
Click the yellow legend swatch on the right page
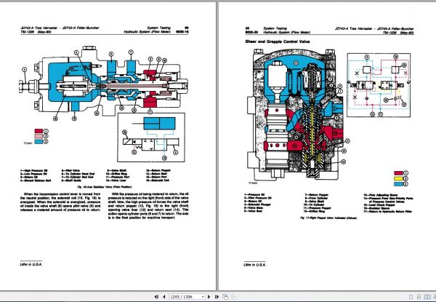point(398,178)
